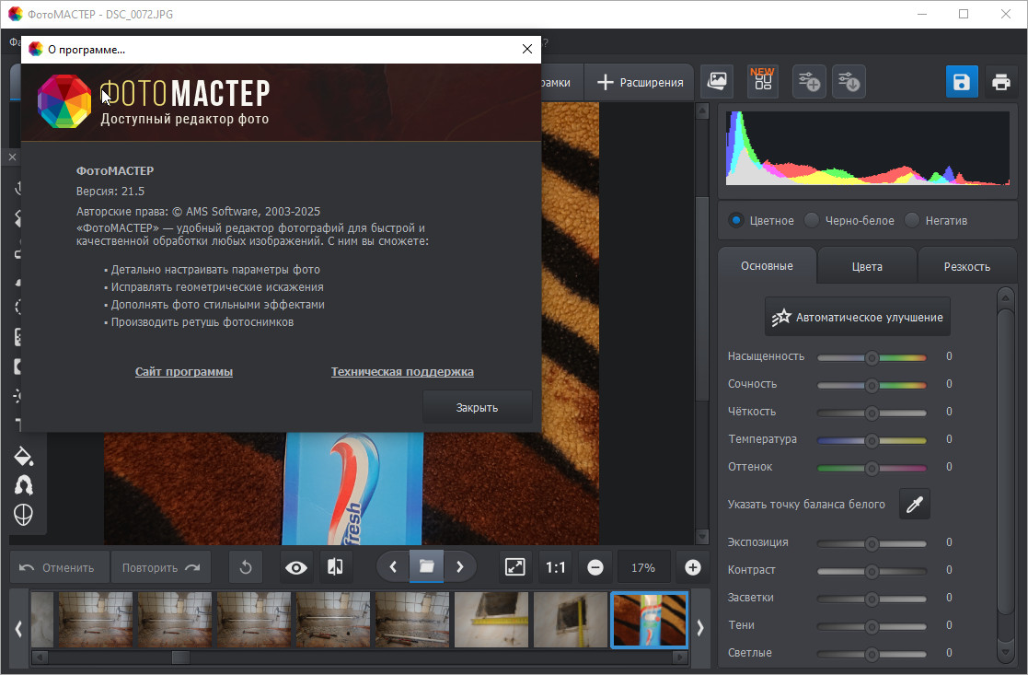Click the zoom out minus icon
This screenshot has width=1028, height=675.
click(595, 567)
